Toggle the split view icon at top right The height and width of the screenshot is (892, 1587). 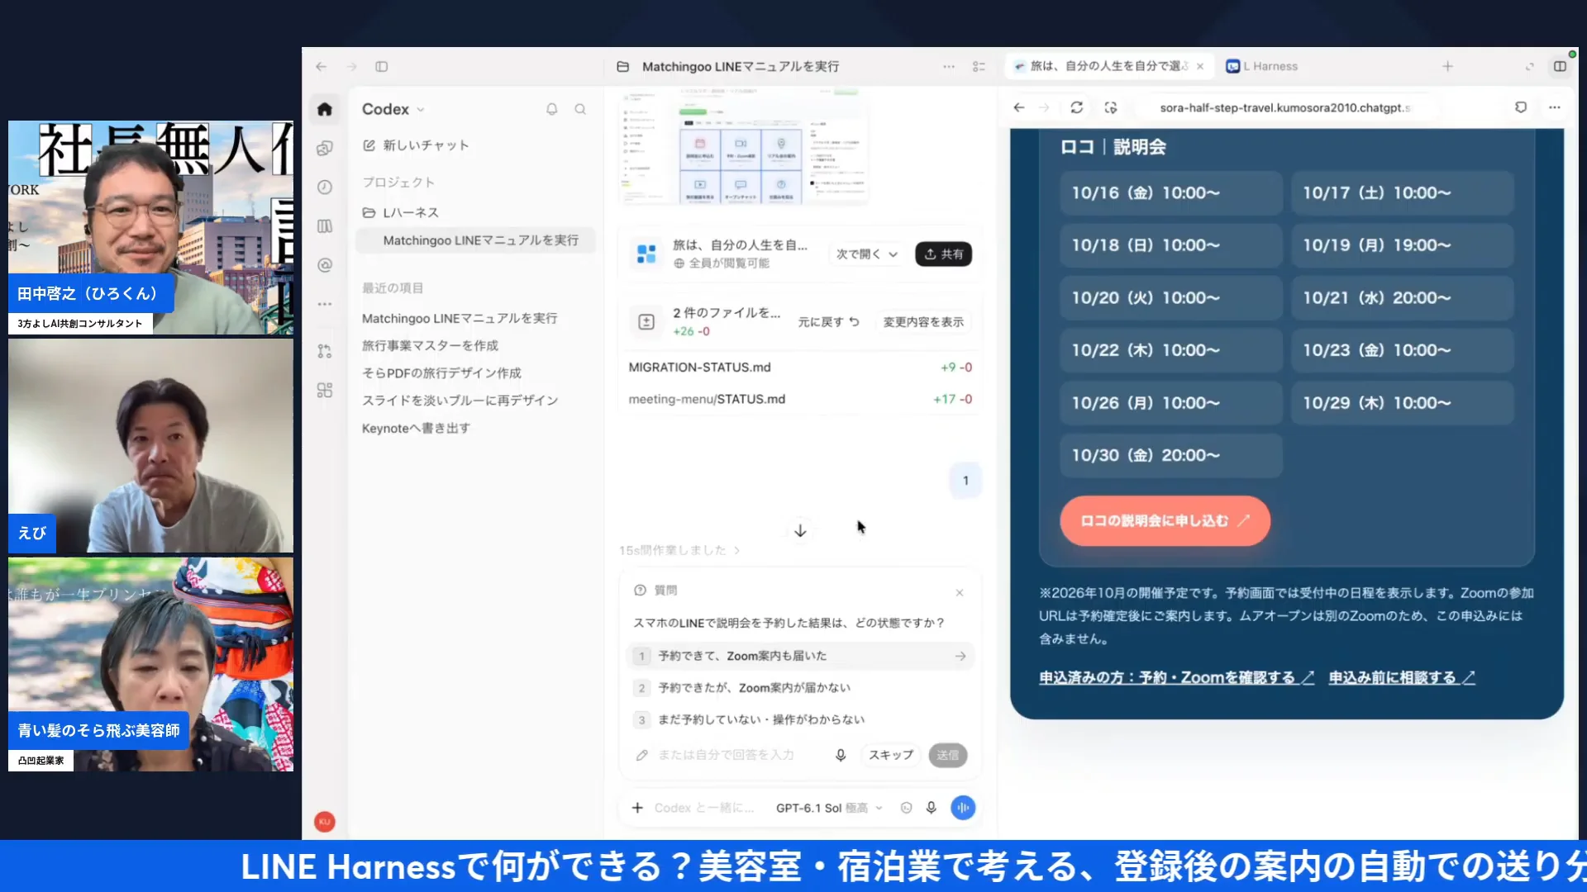[1560, 66]
